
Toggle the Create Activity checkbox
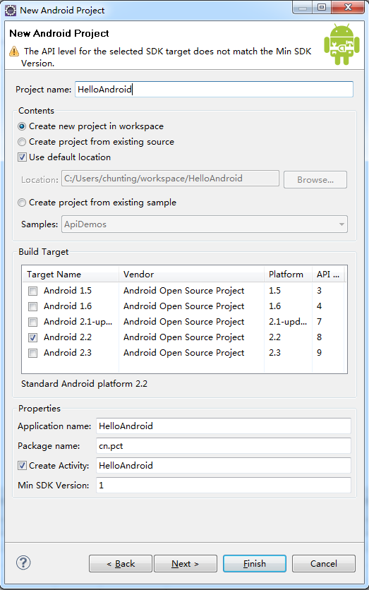coord(22,466)
